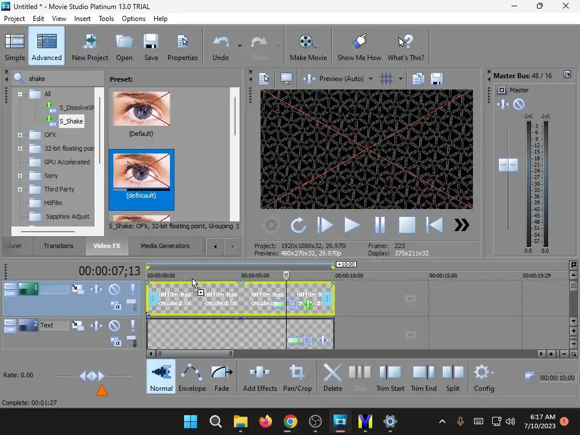Switch to the Media Generators tab
Viewport: 580px width, 435px height.
165,246
